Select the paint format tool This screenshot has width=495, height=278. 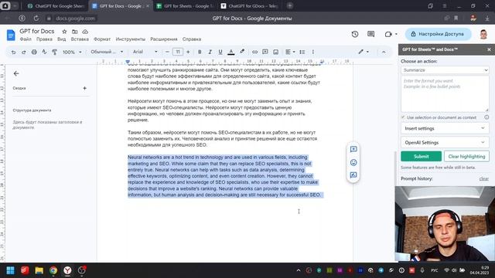point(55,52)
